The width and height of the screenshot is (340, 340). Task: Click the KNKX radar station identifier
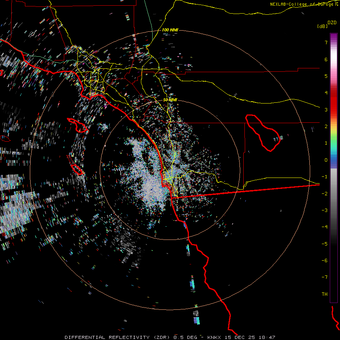(214, 337)
